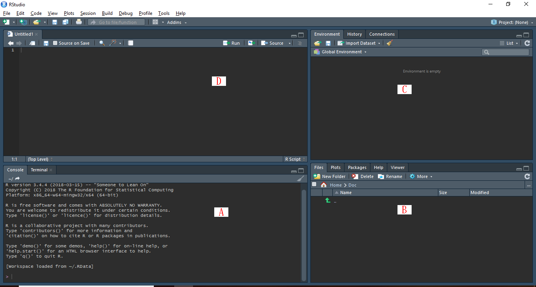
Task: Click the New Folder button
Action: click(330, 176)
